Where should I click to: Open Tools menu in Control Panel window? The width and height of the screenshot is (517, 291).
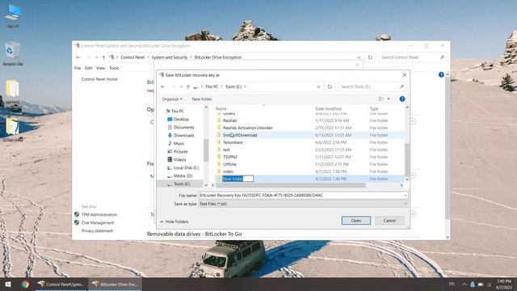point(114,68)
